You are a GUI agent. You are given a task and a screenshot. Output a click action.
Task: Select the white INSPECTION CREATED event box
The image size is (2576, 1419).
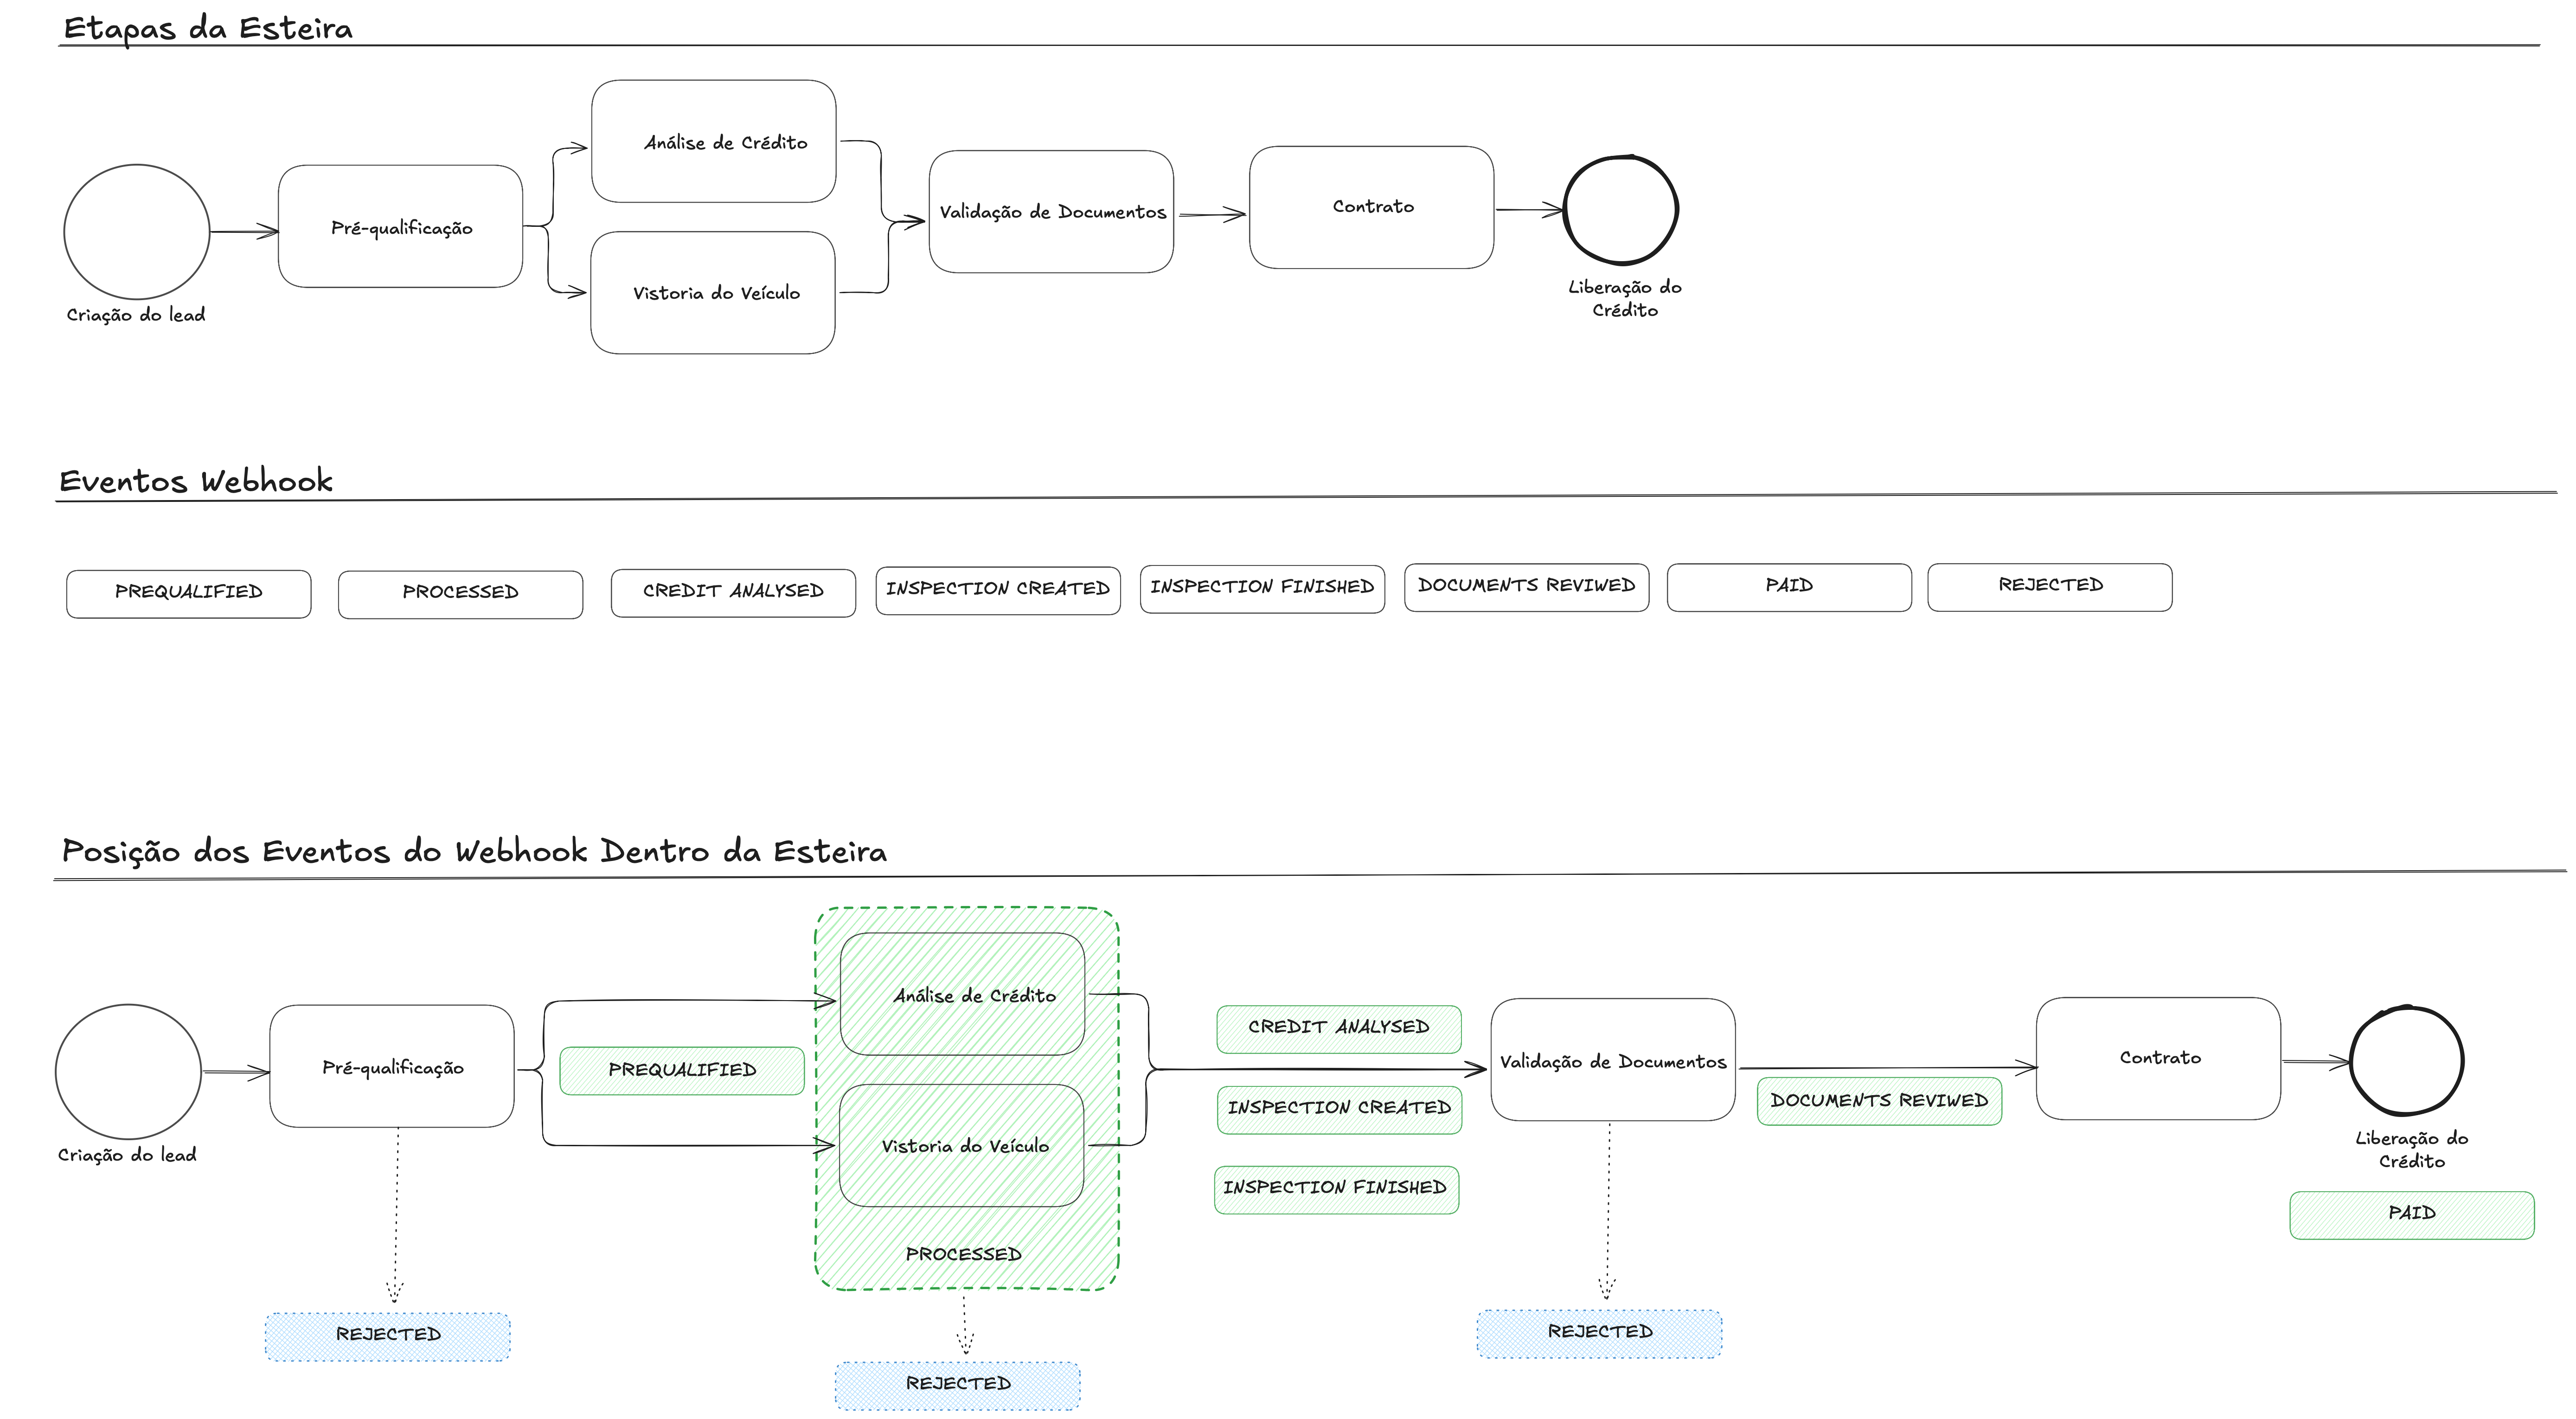997,590
